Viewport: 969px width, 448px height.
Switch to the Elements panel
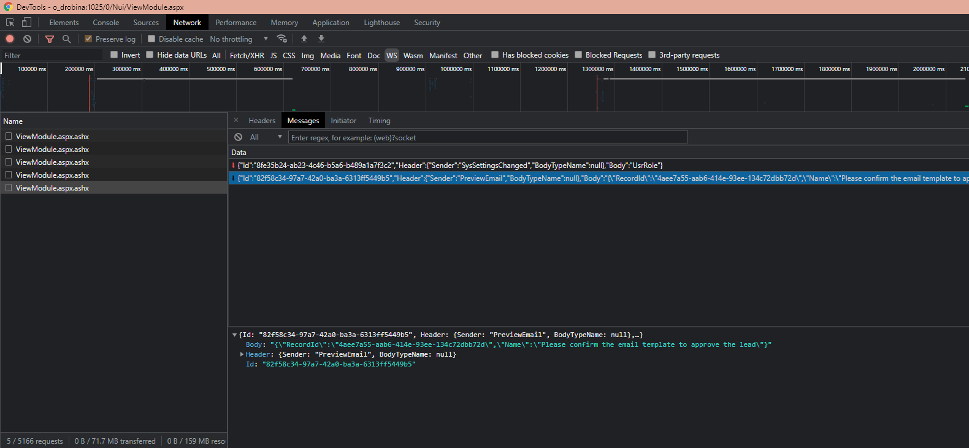coord(64,23)
